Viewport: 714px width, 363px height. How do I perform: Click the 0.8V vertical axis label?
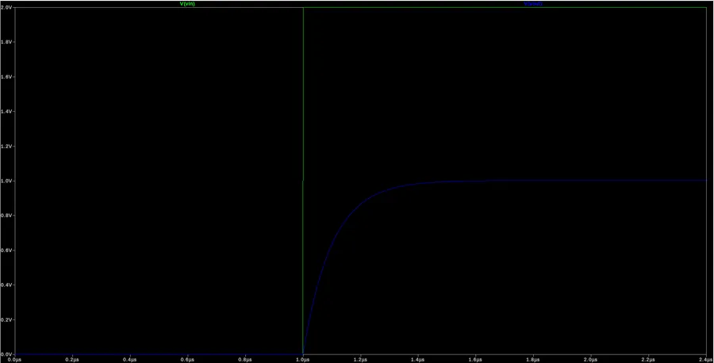point(6,216)
